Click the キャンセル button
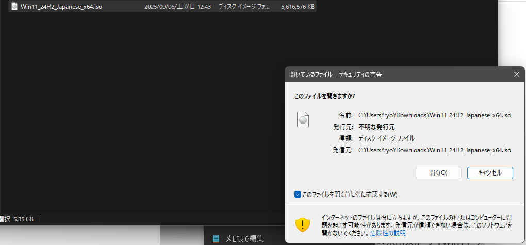Image resolution: width=526 pixels, height=245 pixels. pyautogui.click(x=490, y=173)
